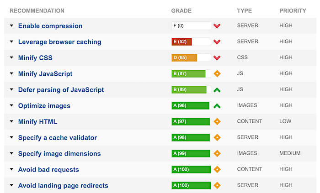Screen dimensions: 320x193
Task: Click red down arrow for Leverage browser caching
Action: (x=217, y=42)
